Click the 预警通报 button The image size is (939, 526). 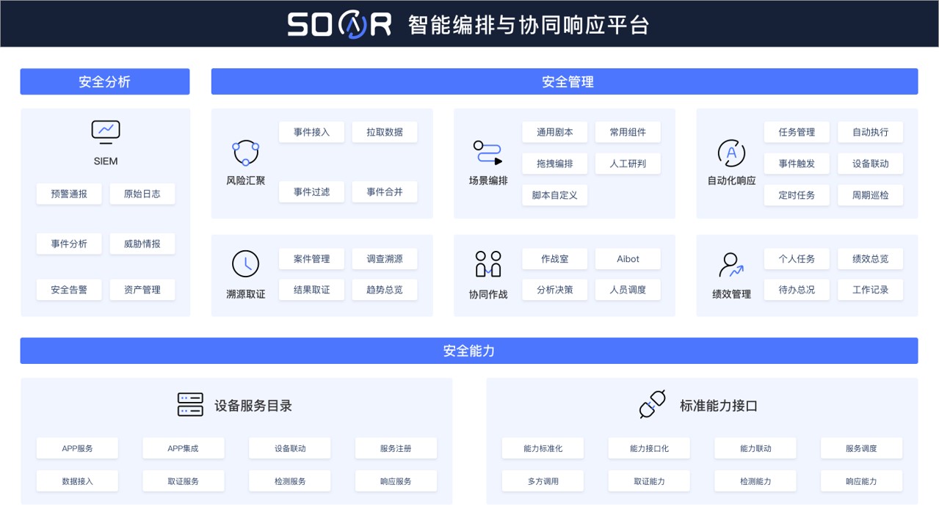[x=69, y=194]
